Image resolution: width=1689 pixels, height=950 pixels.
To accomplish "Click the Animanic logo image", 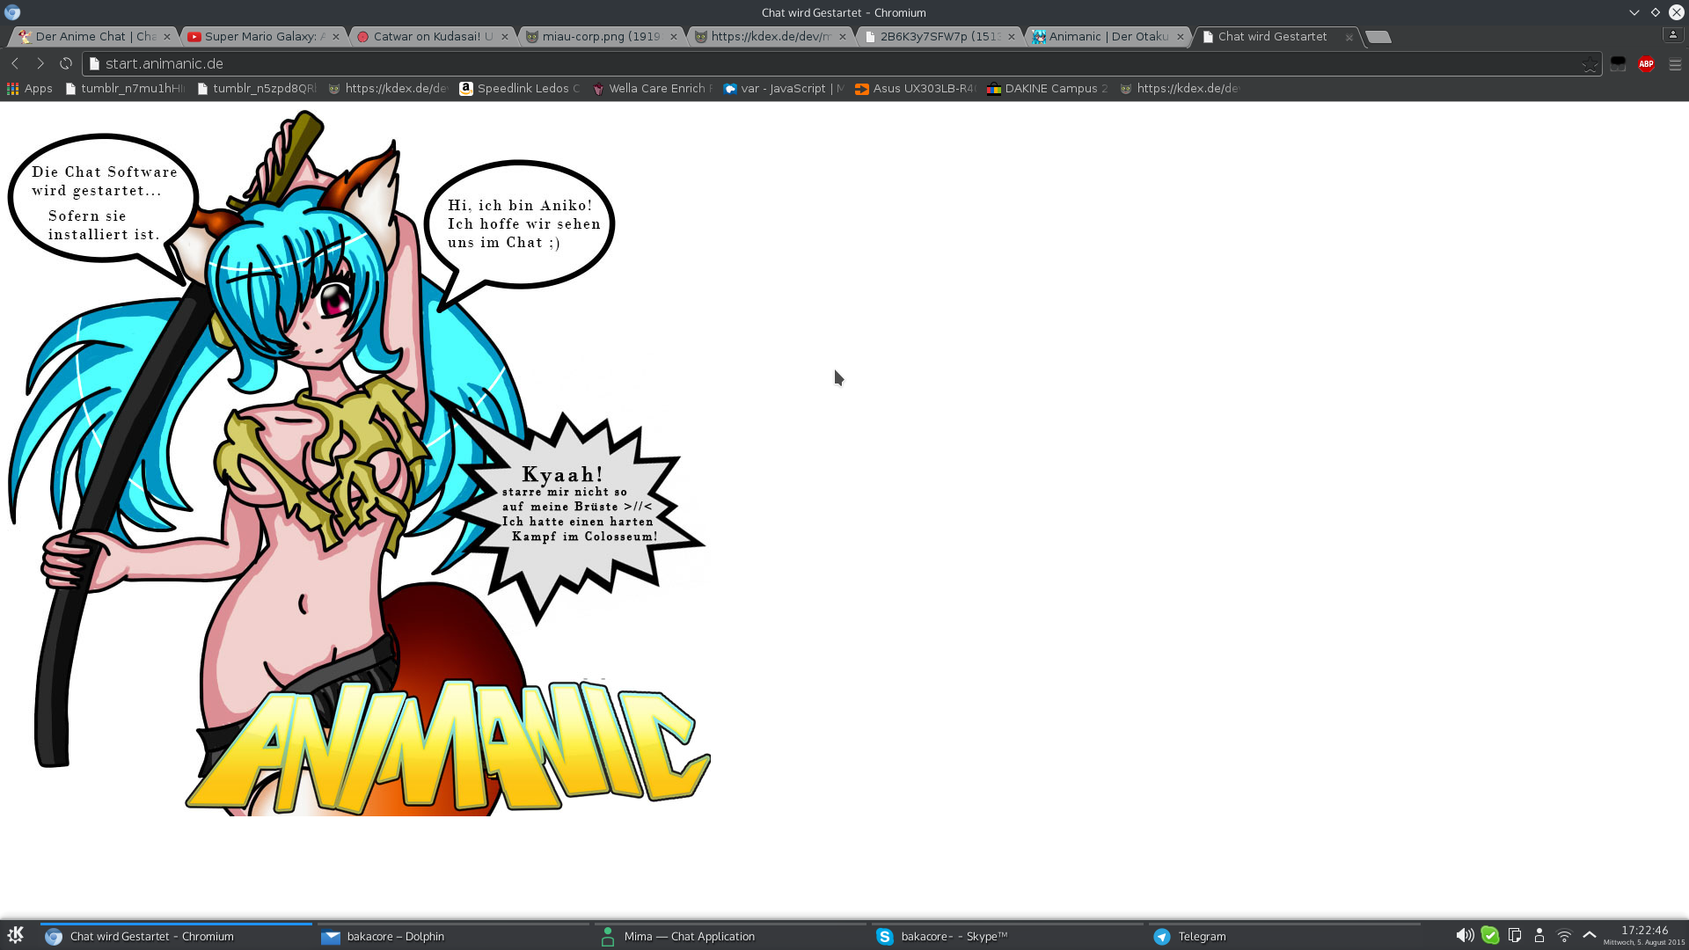I will [449, 746].
